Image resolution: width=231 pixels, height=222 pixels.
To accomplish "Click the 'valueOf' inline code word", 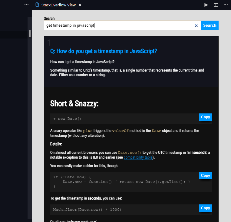I will (x=120, y=131).
